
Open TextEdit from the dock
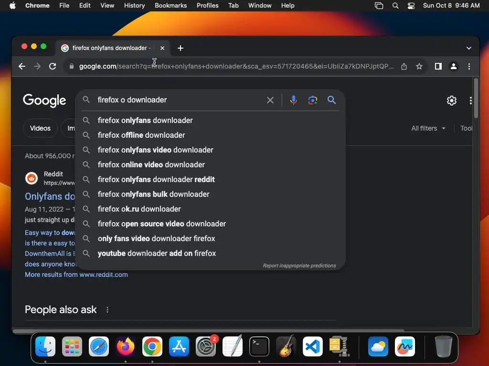tap(233, 346)
